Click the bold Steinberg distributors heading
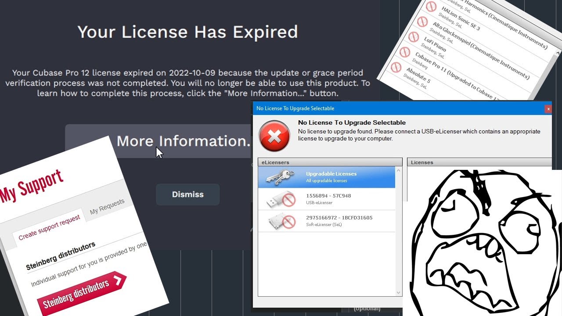This screenshot has width=562, height=316. point(61,256)
